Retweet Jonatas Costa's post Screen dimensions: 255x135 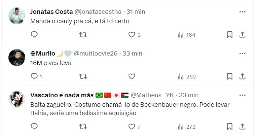pyautogui.click(x=82, y=35)
